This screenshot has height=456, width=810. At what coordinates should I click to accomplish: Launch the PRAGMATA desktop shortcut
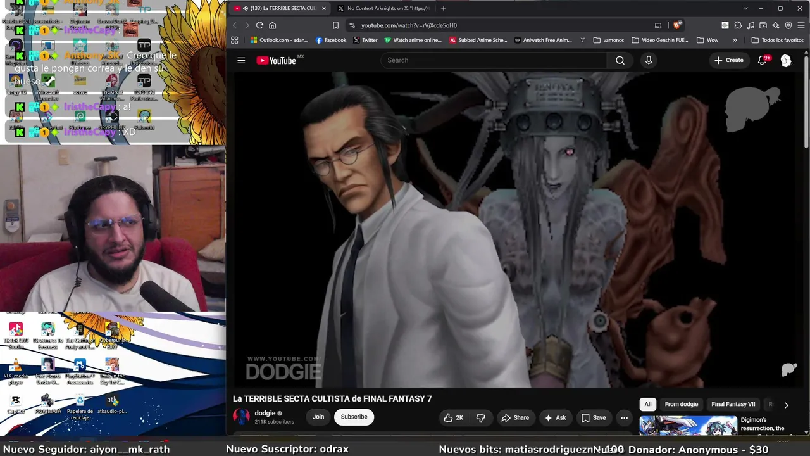pos(47,404)
